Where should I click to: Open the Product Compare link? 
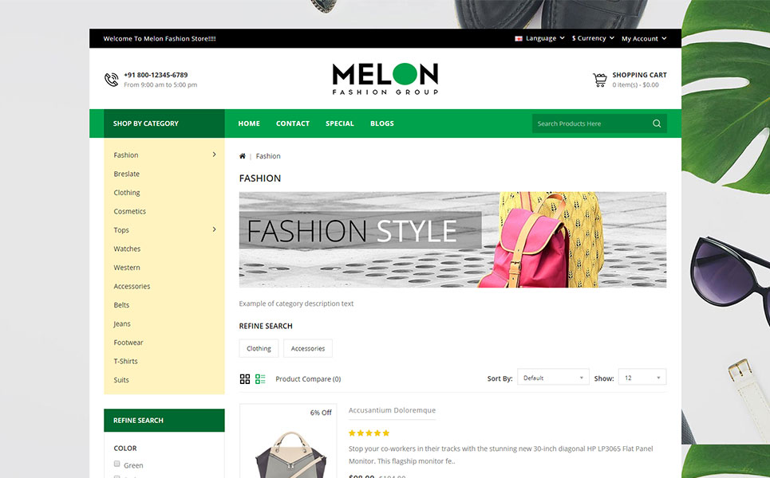point(308,379)
